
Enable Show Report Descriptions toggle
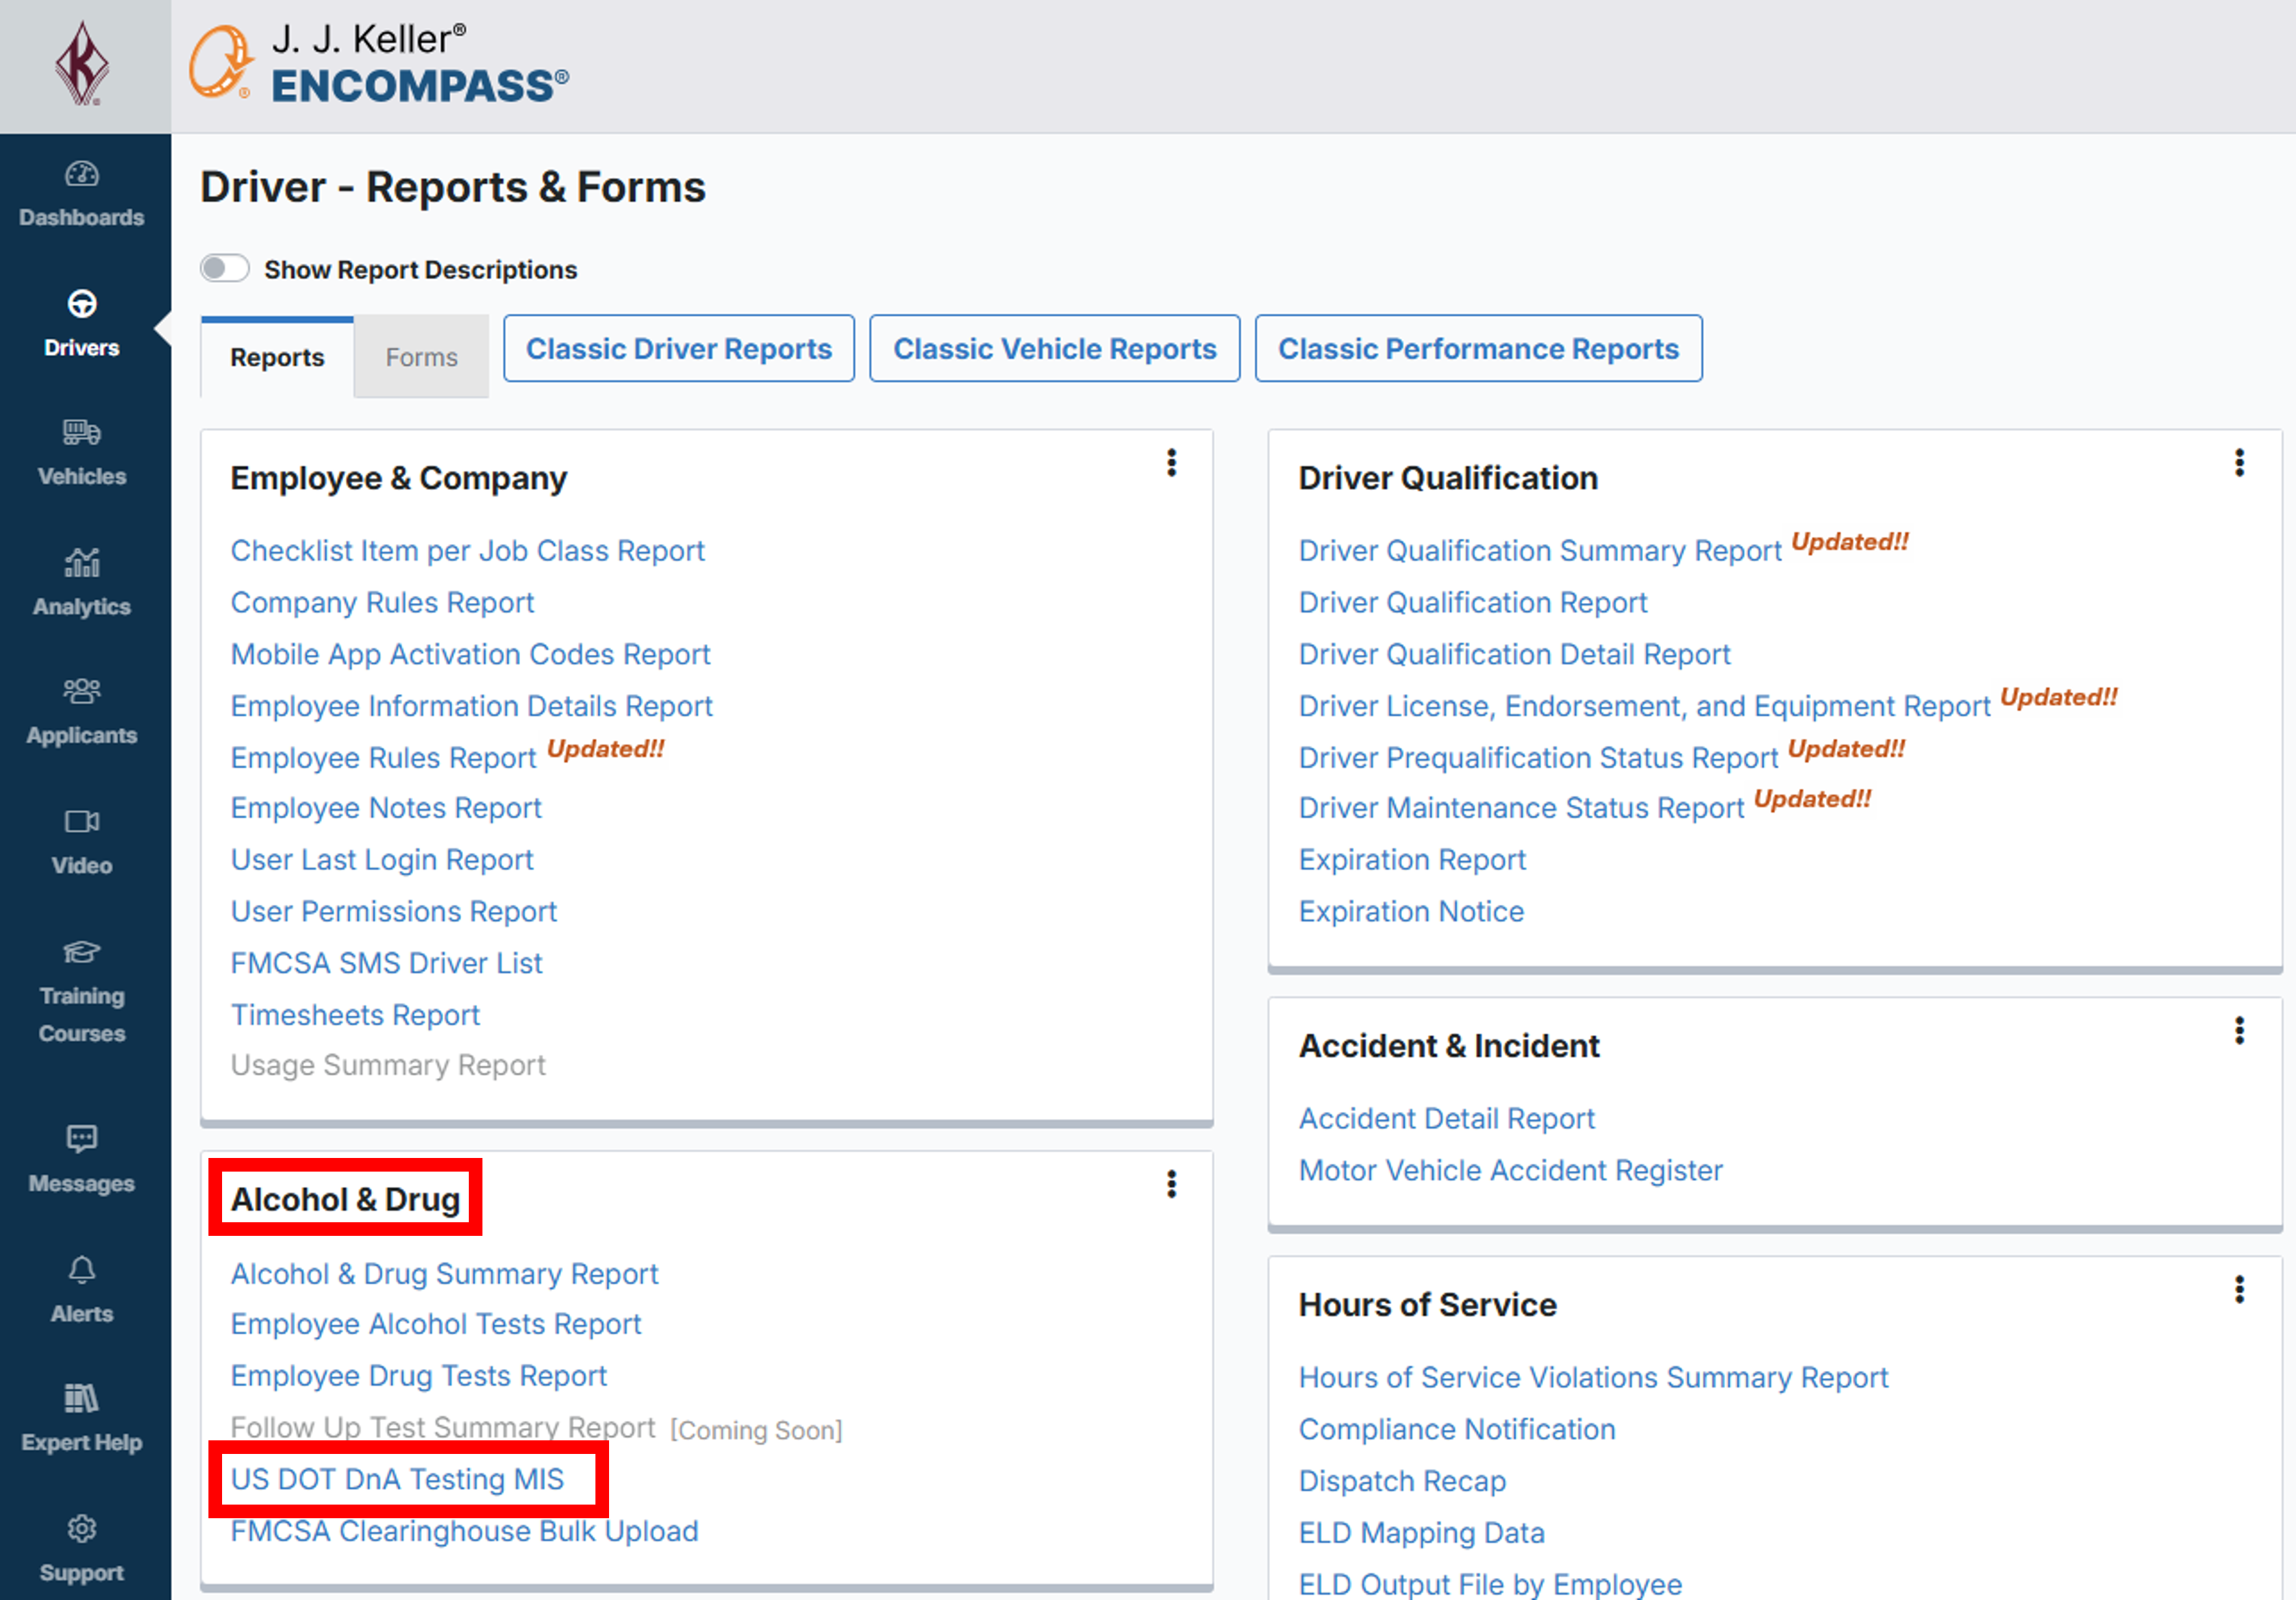pos(225,269)
